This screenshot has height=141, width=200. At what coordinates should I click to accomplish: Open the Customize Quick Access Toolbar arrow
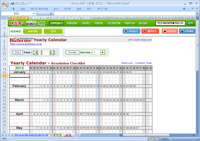tap(31, 3)
